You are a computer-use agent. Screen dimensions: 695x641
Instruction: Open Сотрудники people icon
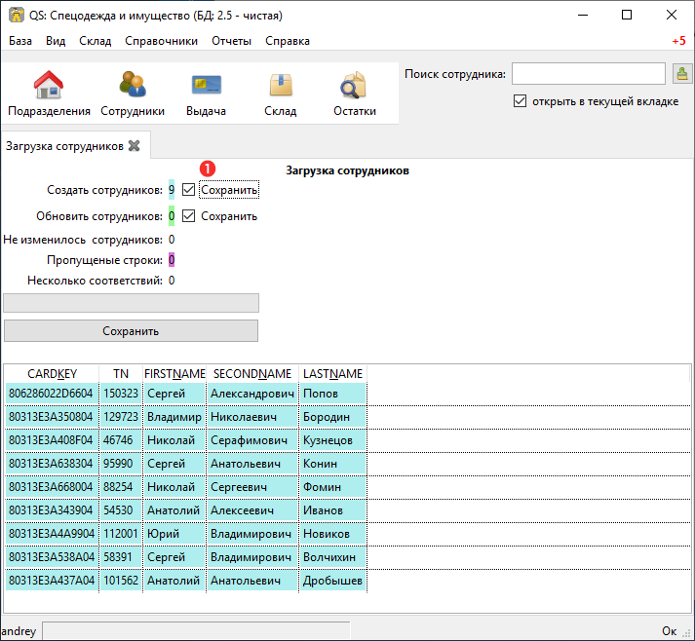click(133, 84)
